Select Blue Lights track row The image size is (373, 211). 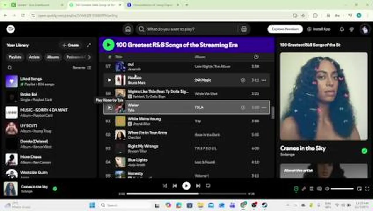pyautogui.click(x=186, y=162)
